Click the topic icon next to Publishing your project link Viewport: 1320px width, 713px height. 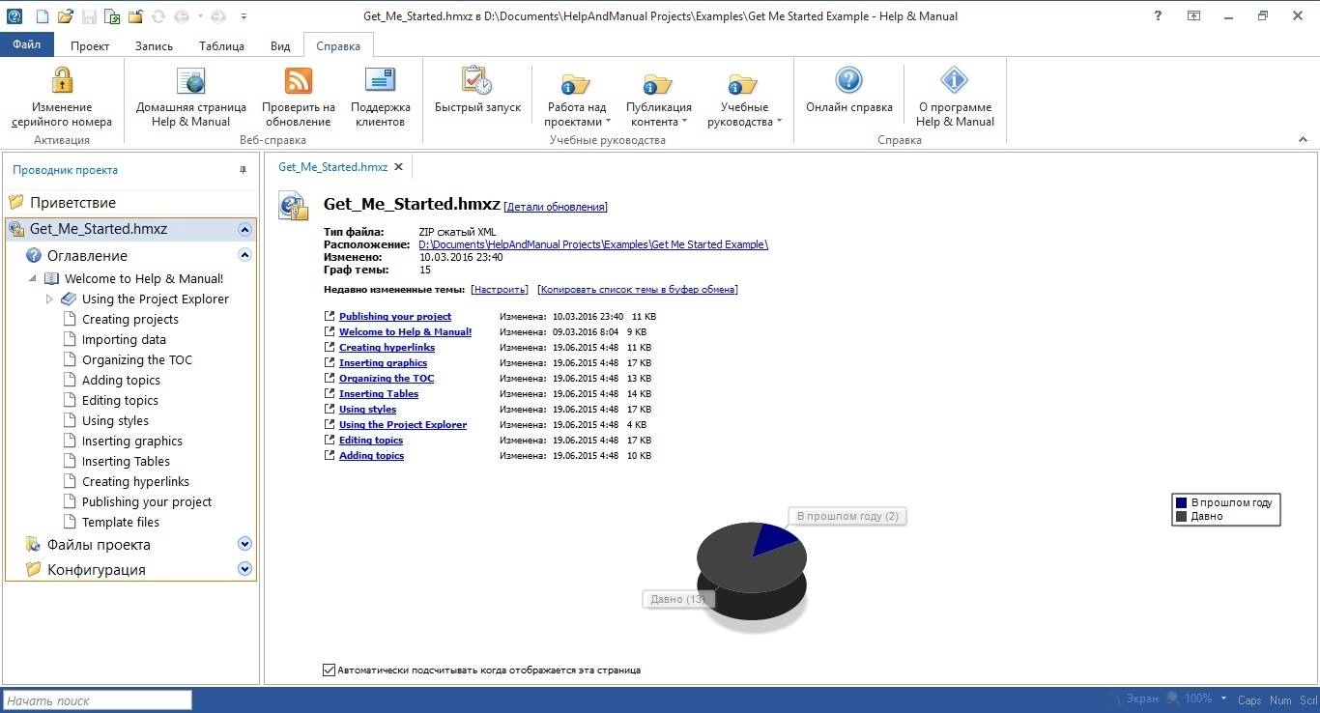click(330, 316)
